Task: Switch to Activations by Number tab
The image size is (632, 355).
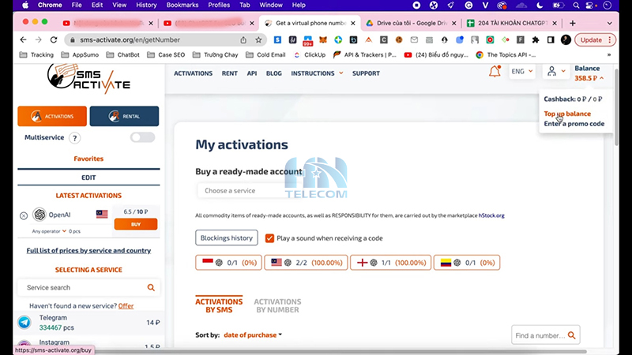Action: tap(277, 305)
